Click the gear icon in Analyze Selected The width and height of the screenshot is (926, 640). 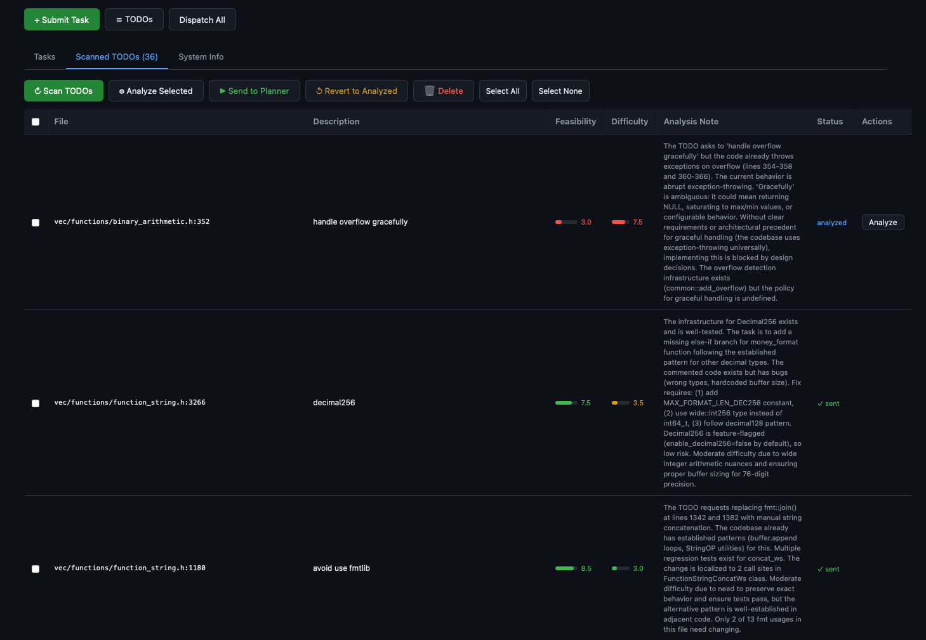coord(122,91)
